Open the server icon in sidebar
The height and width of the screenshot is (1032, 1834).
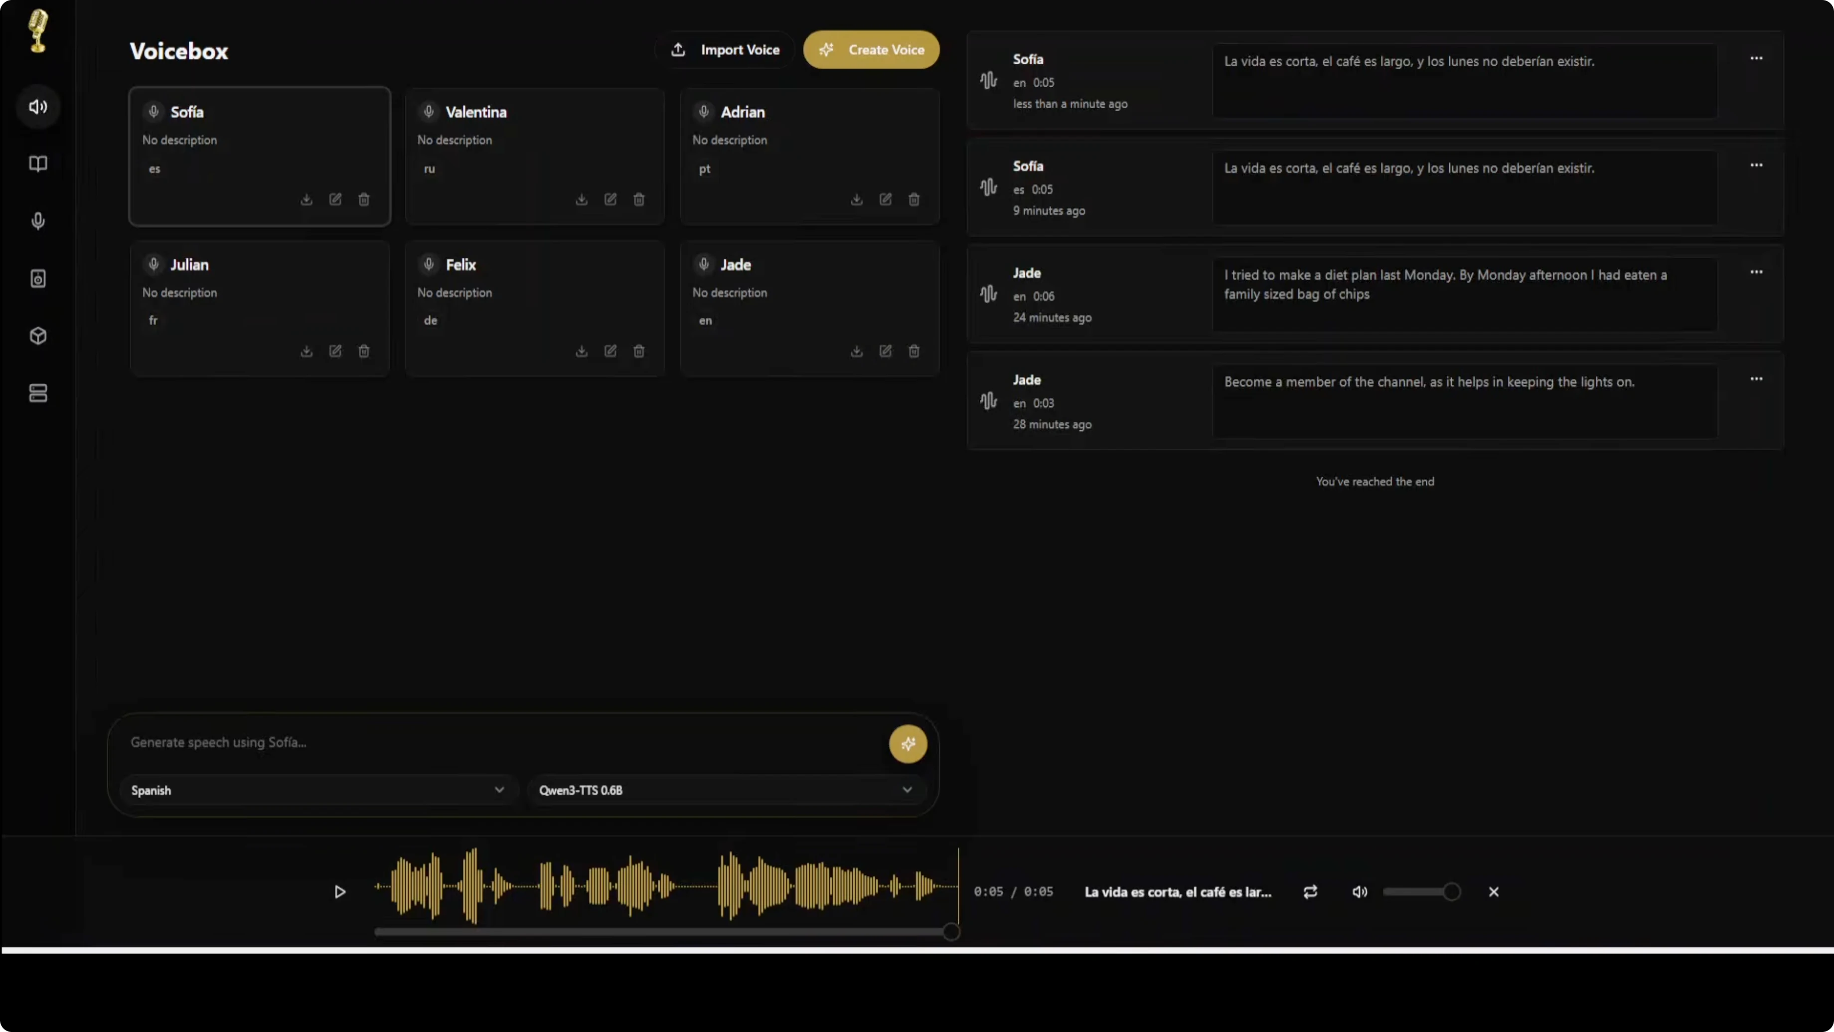(x=38, y=393)
